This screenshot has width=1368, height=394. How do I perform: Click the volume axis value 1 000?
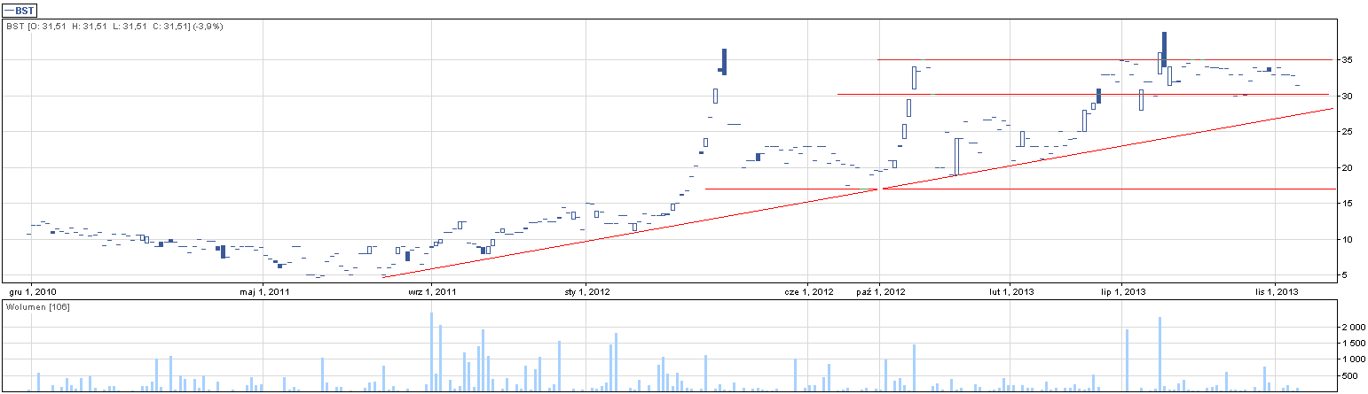(x=1353, y=359)
